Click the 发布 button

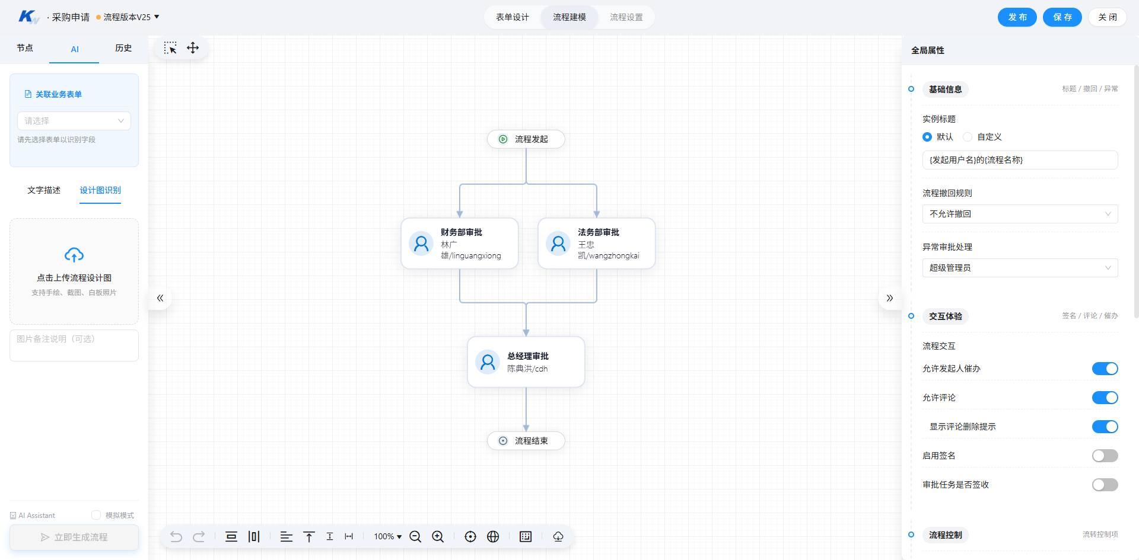1017,17
